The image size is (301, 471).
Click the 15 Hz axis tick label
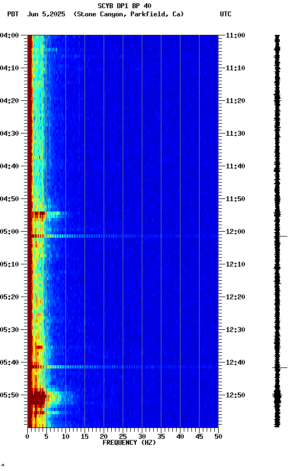click(85, 437)
